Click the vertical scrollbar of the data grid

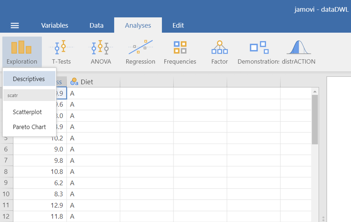[x=315, y=120]
